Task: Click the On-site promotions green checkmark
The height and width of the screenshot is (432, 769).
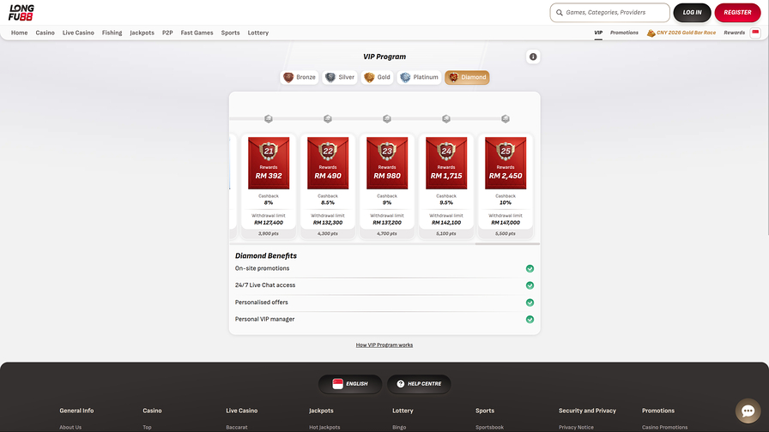Action: pos(530,268)
